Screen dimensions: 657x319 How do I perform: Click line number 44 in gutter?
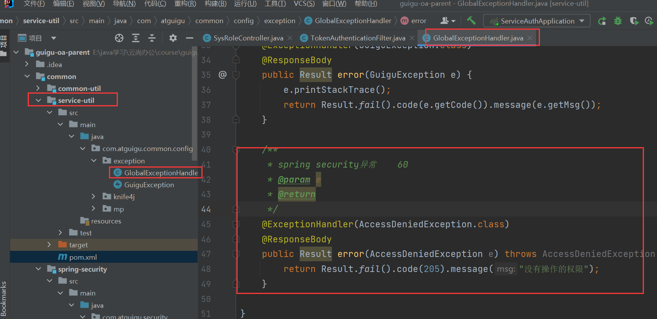point(206,209)
